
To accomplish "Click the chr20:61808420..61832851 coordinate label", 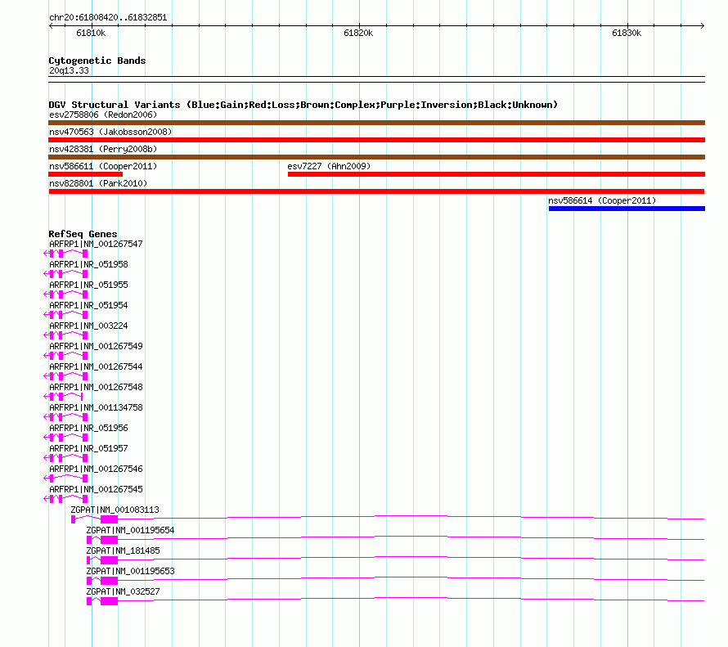I will (x=108, y=17).
